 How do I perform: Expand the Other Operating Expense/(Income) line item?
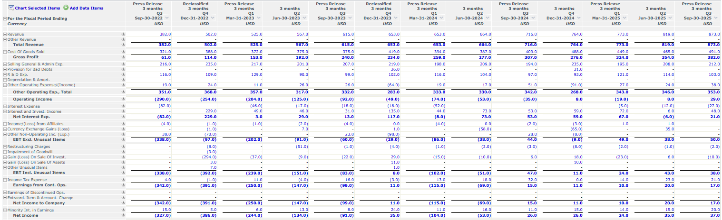pyautogui.click(x=5, y=85)
